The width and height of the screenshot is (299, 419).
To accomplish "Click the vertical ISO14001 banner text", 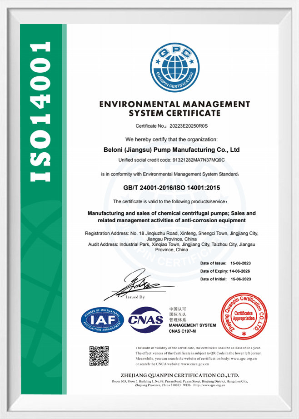I will click(x=40, y=112).
